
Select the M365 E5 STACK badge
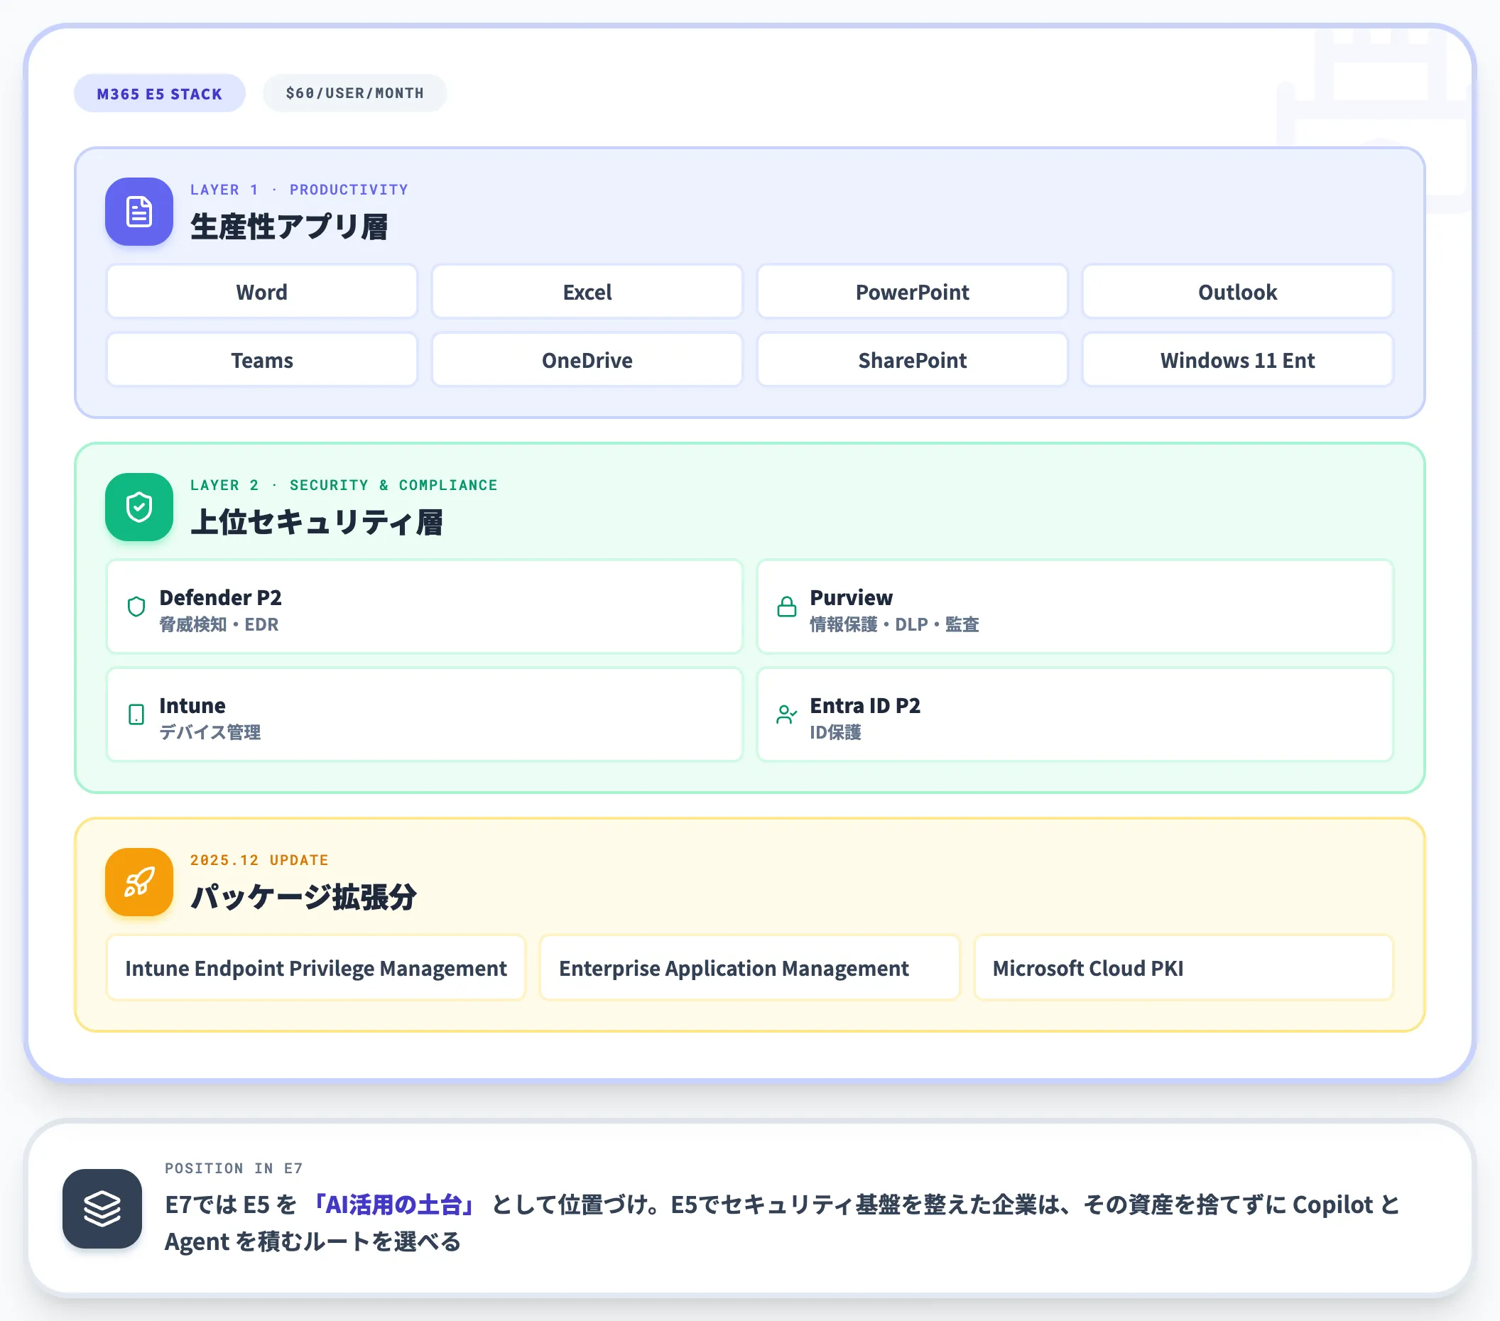[x=159, y=93]
